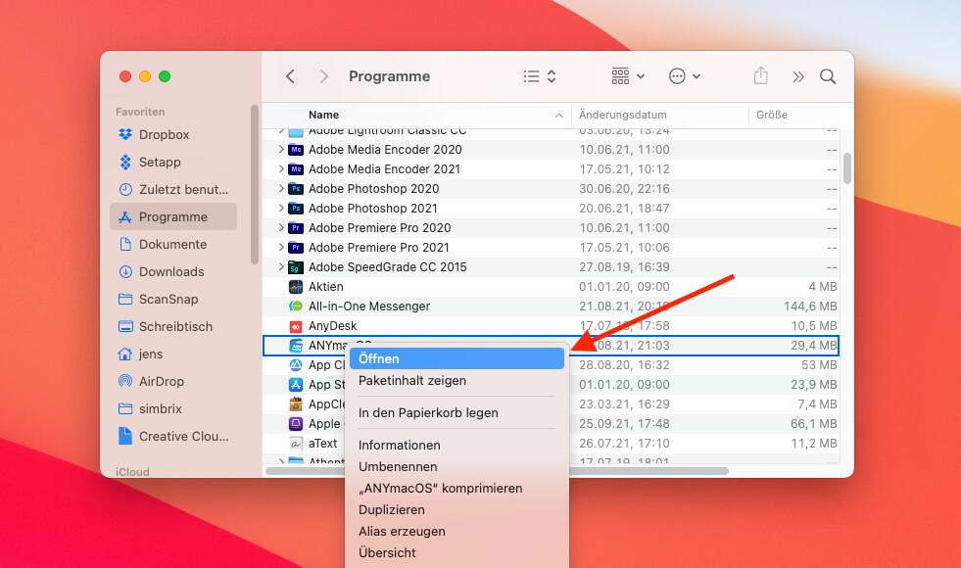Open Dropbox in the sidebar
Image resolution: width=961 pixels, height=568 pixels.
[173, 135]
